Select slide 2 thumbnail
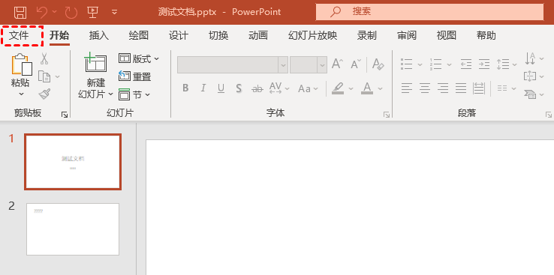 click(x=73, y=229)
